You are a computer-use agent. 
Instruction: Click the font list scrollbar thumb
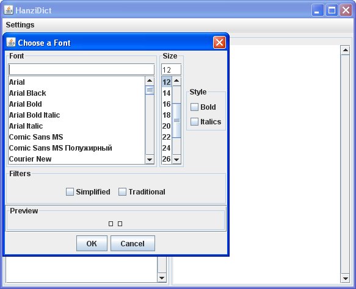pyautogui.click(x=150, y=90)
